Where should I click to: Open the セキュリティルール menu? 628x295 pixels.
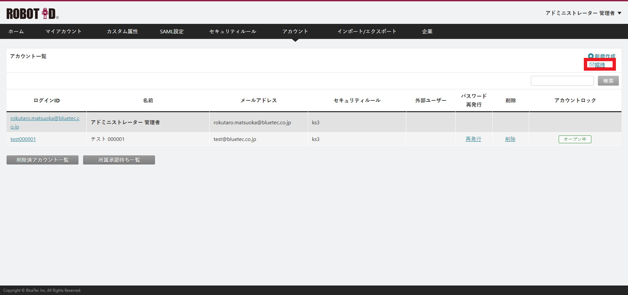(233, 32)
